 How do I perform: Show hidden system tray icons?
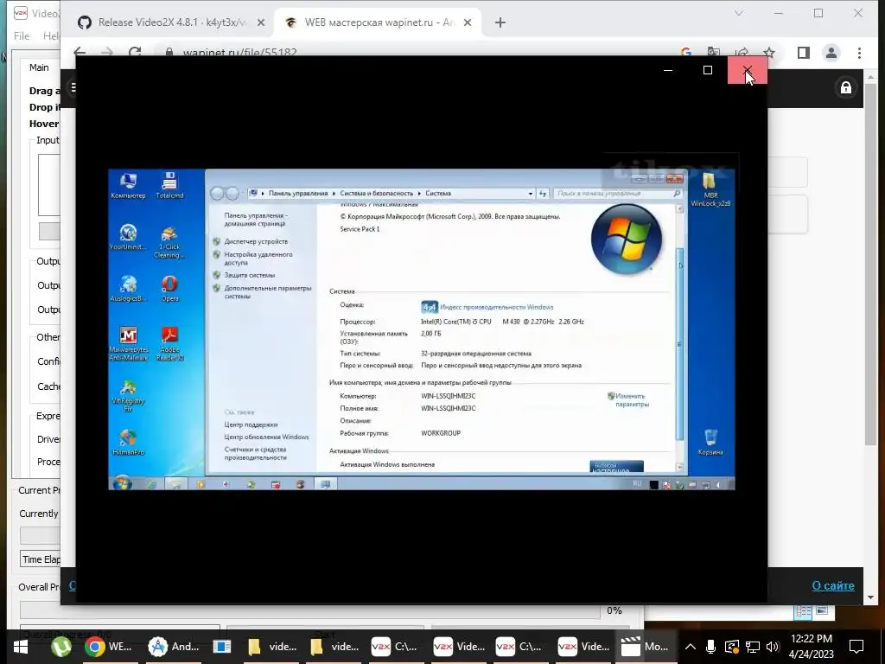[x=691, y=647]
